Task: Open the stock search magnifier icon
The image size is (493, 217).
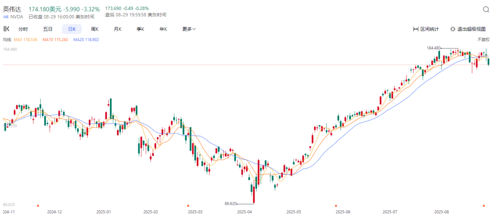Action: [x=486, y=10]
